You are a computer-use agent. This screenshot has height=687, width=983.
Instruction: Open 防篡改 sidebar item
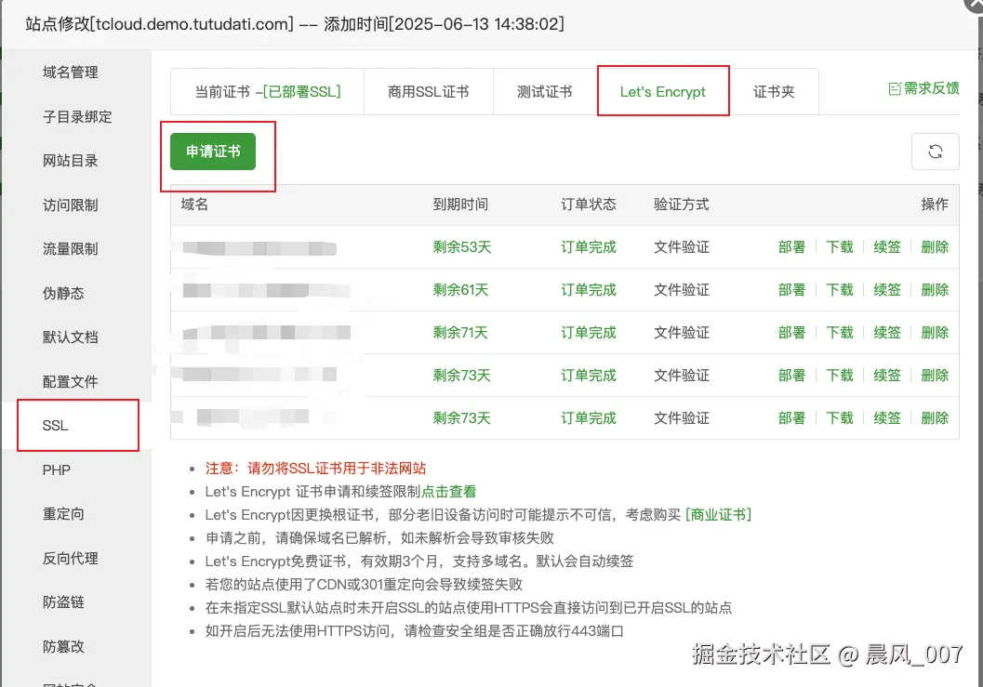(x=63, y=646)
